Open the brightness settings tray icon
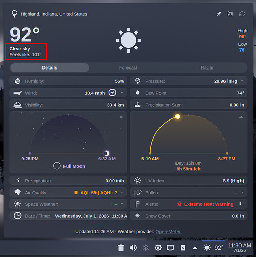 tap(158, 248)
